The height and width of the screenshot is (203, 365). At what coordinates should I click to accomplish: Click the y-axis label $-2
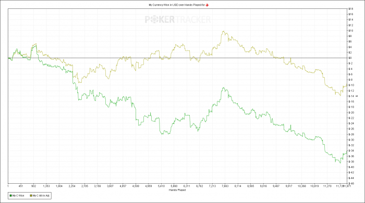(x=350, y=64)
